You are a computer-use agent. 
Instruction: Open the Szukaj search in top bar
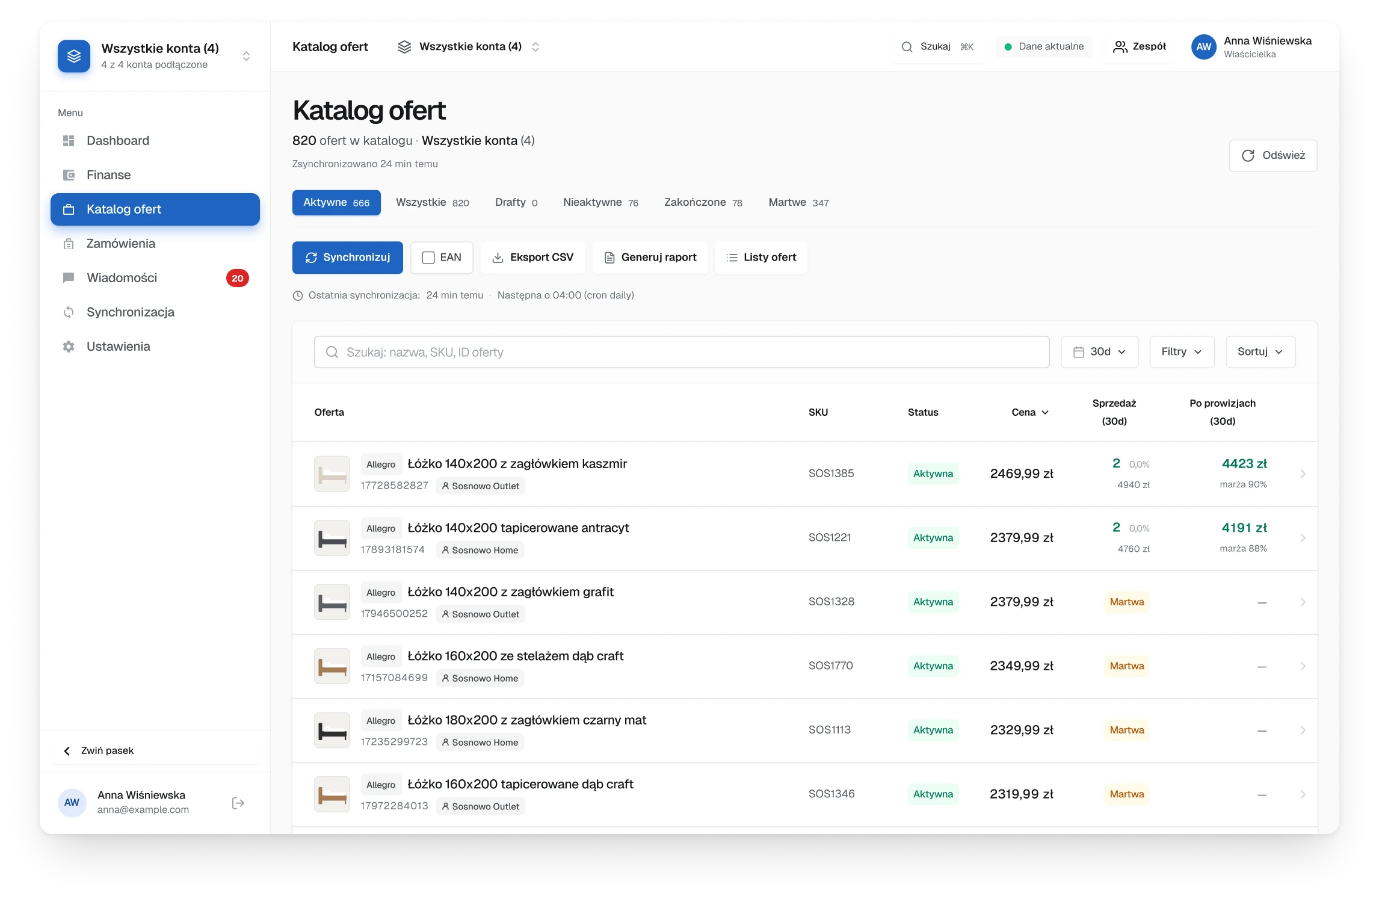(939, 46)
